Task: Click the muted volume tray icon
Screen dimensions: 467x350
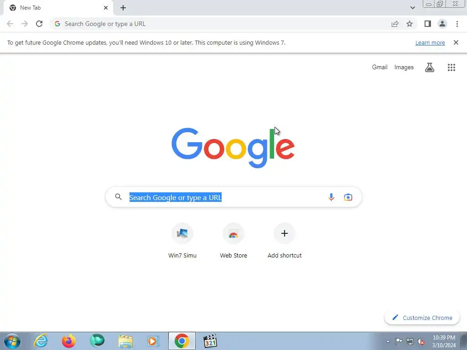Action: [x=421, y=341]
